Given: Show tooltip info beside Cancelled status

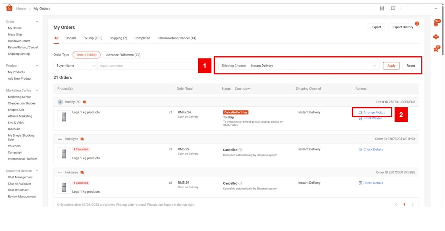Looking at the screenshot, I should pos(241,150).
